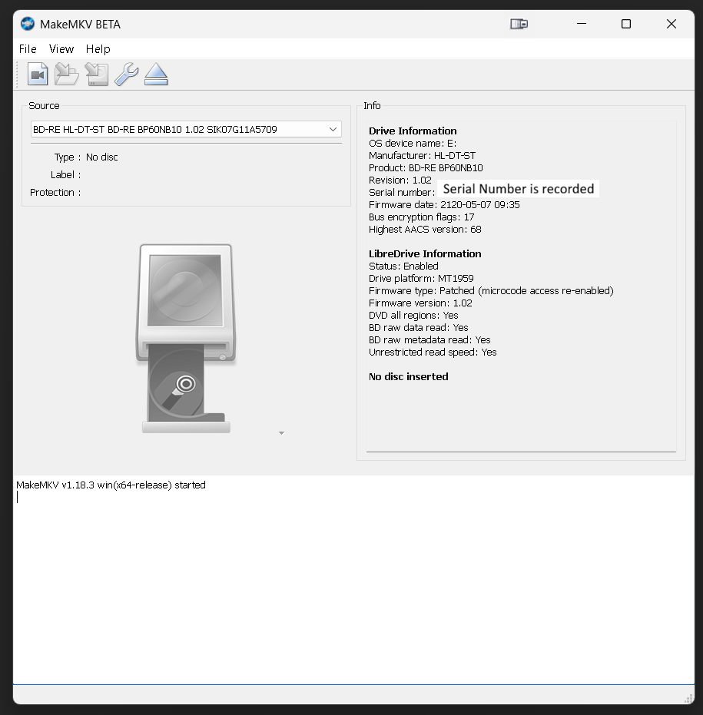Click the title bar snap icon beside minimize
This screenshot has width=703, height=715.
pyautogui.click(x=519, y=24)
